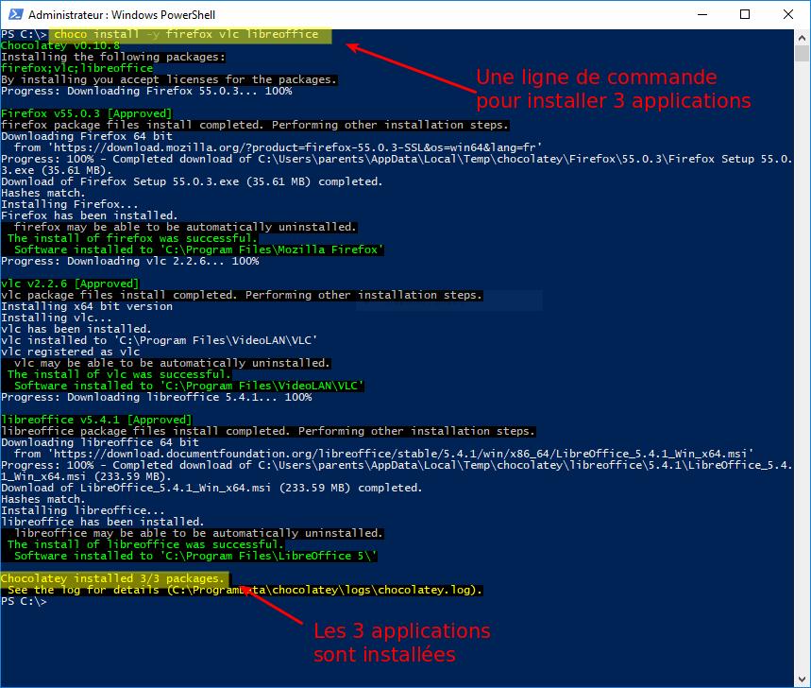This screenshot has width=811, height=688.
Task: Click the 'Hashes match.' line under LibreOffice
Action: [x=42, y=500]
